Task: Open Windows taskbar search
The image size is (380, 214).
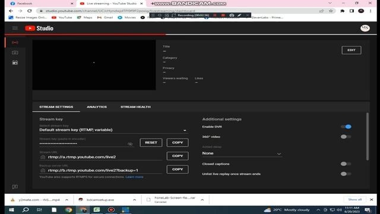Action: [26, 210]
